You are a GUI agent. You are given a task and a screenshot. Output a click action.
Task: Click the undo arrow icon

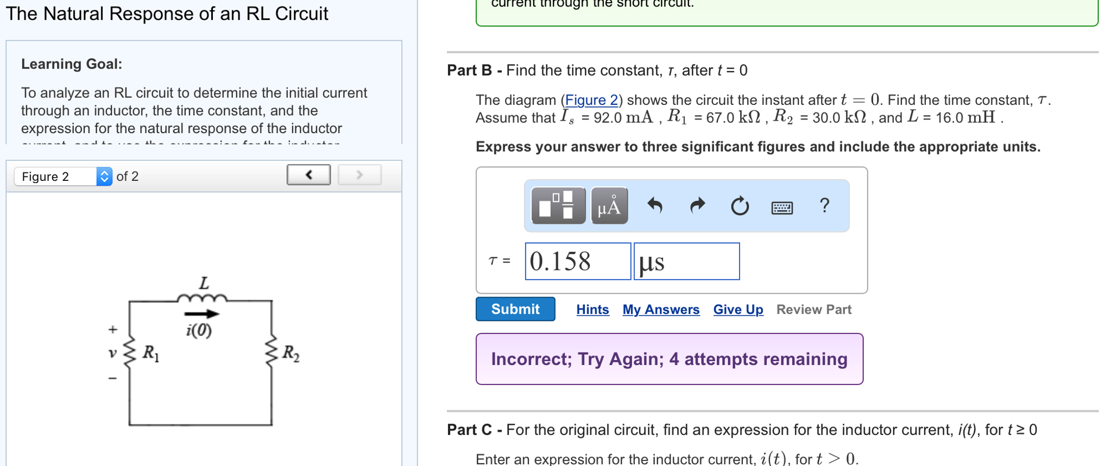tap(655, 206)
